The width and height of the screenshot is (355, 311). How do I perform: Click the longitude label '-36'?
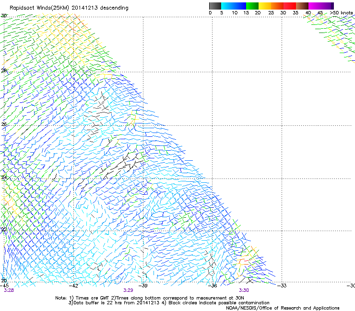pyautogui.click(x=213, y=286)
